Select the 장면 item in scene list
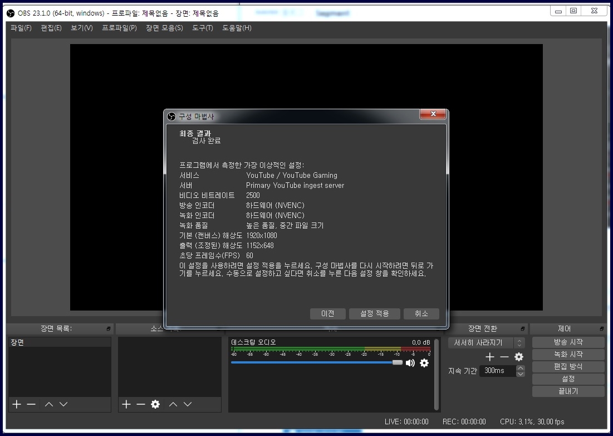This screenshot has height=436, width=613. coord(60,342)
